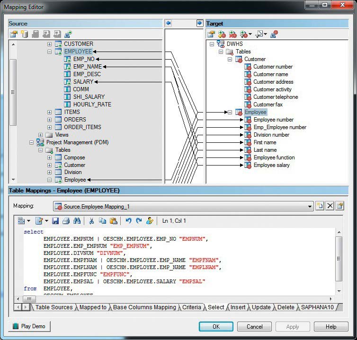357x340 pixels.
Task: Collapse the EMPLOYEE table in Source tree
Action: click(x=50, y=52)
